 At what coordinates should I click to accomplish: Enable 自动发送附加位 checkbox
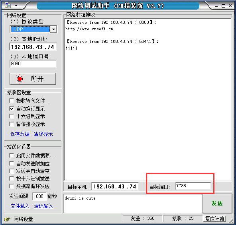[12, 163]
